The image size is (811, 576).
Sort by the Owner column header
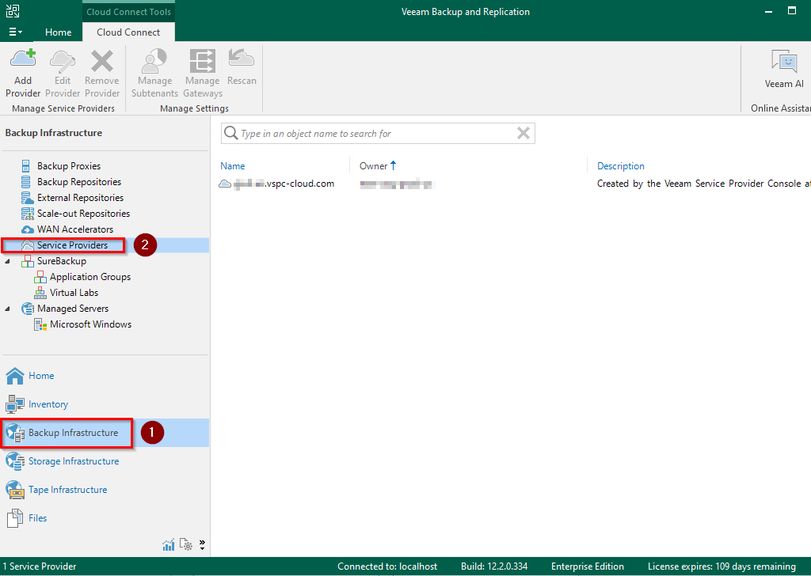[374, 166]
